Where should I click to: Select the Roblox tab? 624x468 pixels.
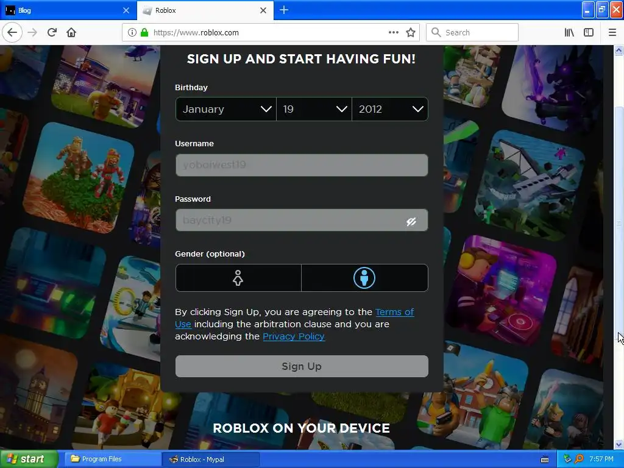point(205,10)
